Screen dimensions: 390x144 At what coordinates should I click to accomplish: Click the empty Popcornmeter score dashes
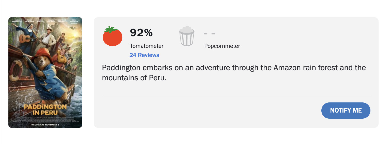tap(209, 33)
